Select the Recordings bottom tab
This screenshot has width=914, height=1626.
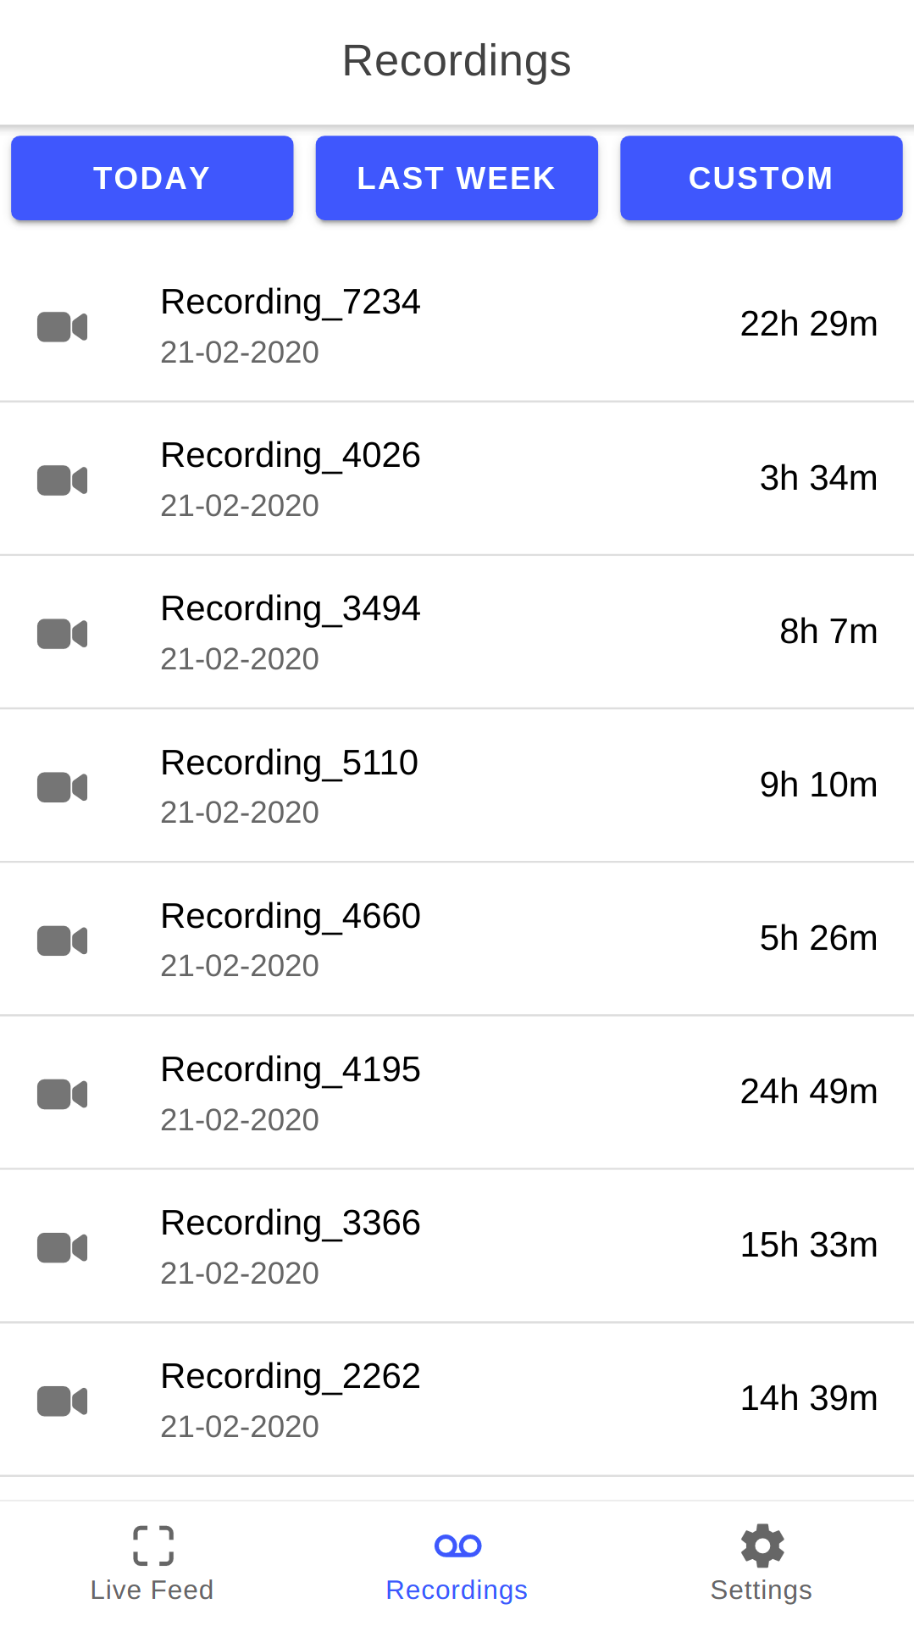click(457, 1564)
